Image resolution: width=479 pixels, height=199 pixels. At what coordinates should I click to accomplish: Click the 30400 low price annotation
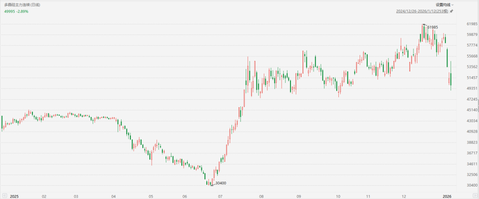(221, 183)
